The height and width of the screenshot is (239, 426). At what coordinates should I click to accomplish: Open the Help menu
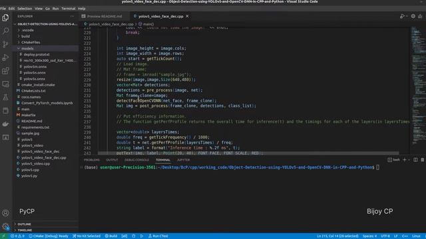coord(81,9)
